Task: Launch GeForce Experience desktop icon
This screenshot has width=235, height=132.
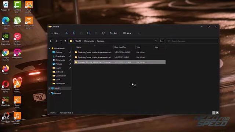Action: pos(6,39)
